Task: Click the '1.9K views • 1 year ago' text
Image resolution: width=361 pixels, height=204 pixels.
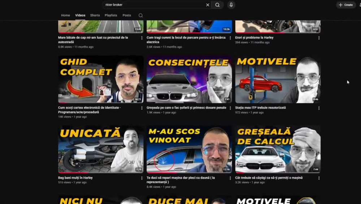Action: (x=161, y=113)
